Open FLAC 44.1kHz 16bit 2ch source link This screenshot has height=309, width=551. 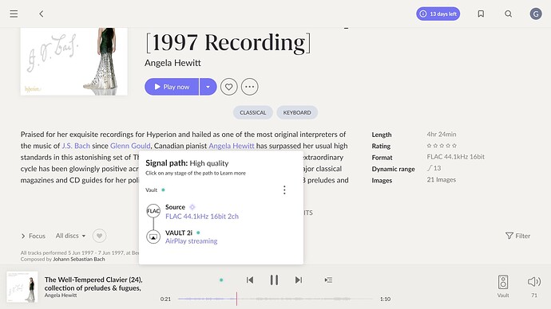[x=202, y=217]
